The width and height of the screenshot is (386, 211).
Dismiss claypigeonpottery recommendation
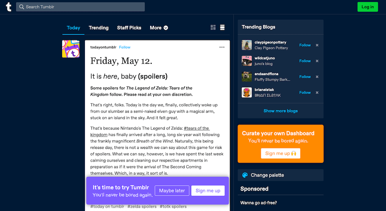[x=317, y=45]
